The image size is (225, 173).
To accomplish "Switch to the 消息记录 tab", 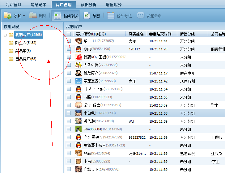I will (x=38, y=4).
